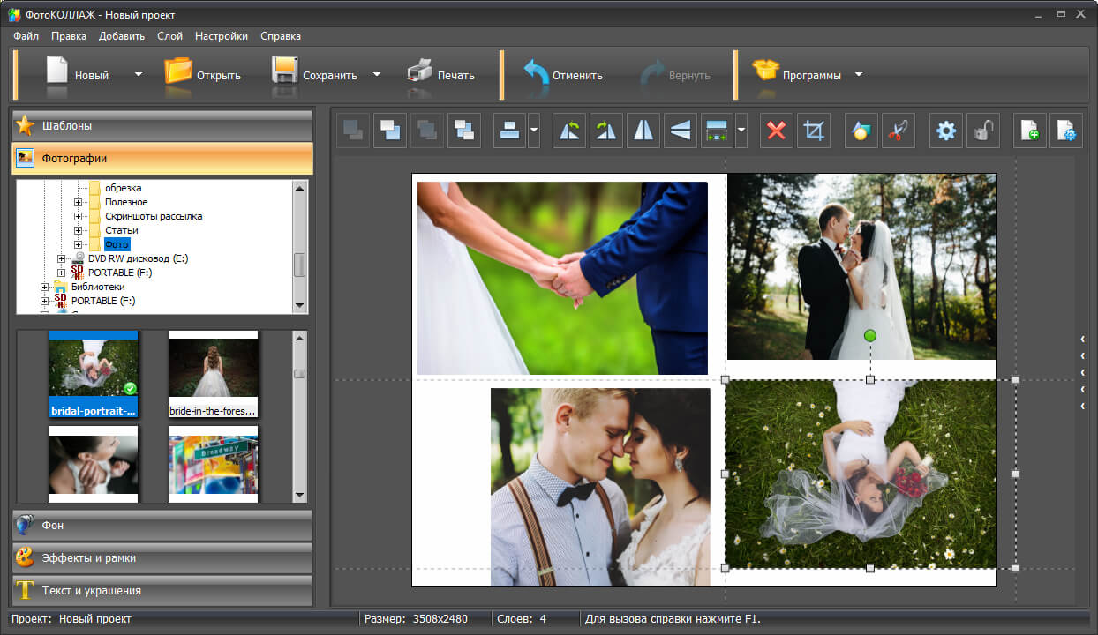Select the Статьи folder in the tree

tap(121, 230)
